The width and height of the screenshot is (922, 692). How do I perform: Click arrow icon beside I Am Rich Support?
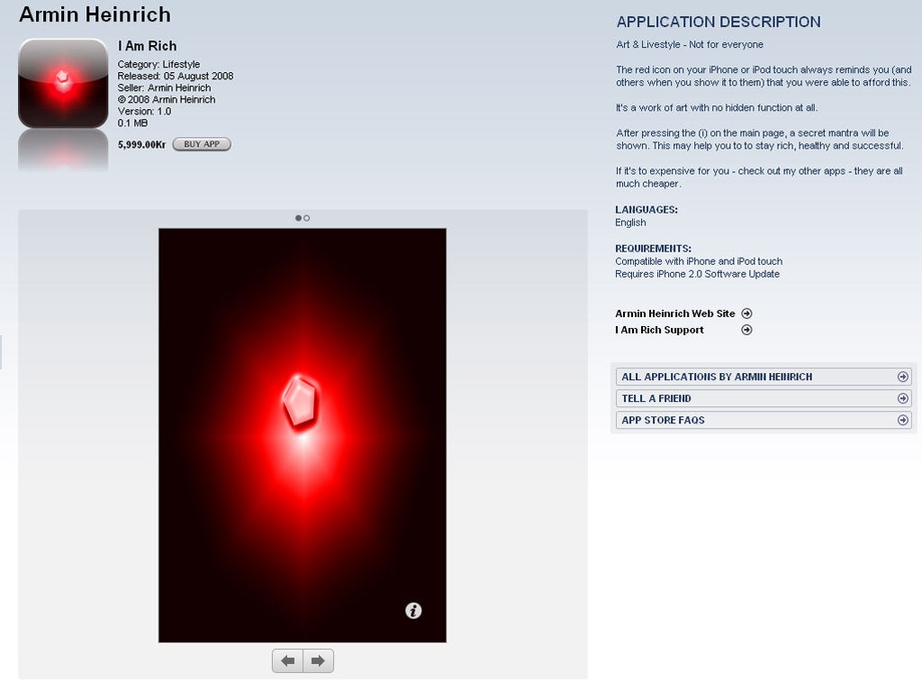pyautogui.click(x=746, y=330)
